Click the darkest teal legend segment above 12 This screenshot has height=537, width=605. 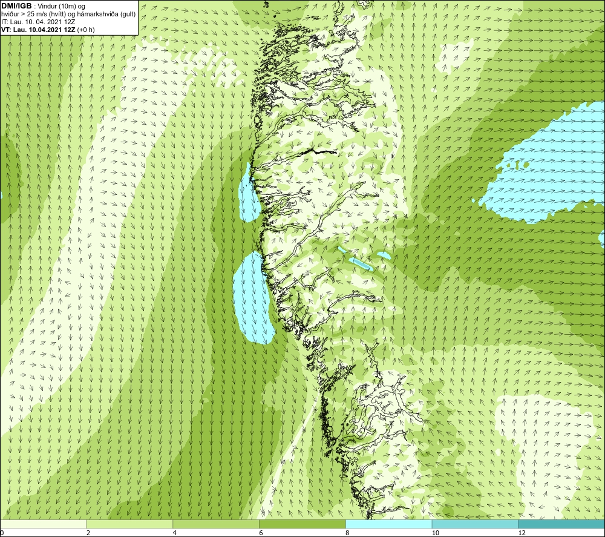click(562, 524)
